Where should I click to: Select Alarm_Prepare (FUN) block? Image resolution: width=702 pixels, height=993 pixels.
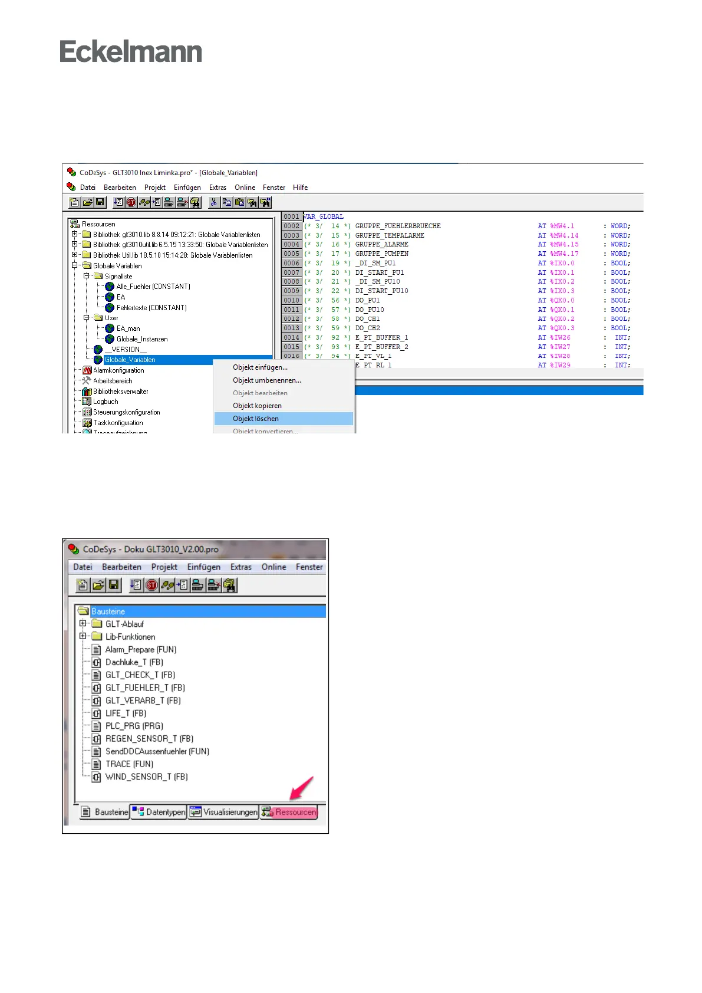(141, 649)
